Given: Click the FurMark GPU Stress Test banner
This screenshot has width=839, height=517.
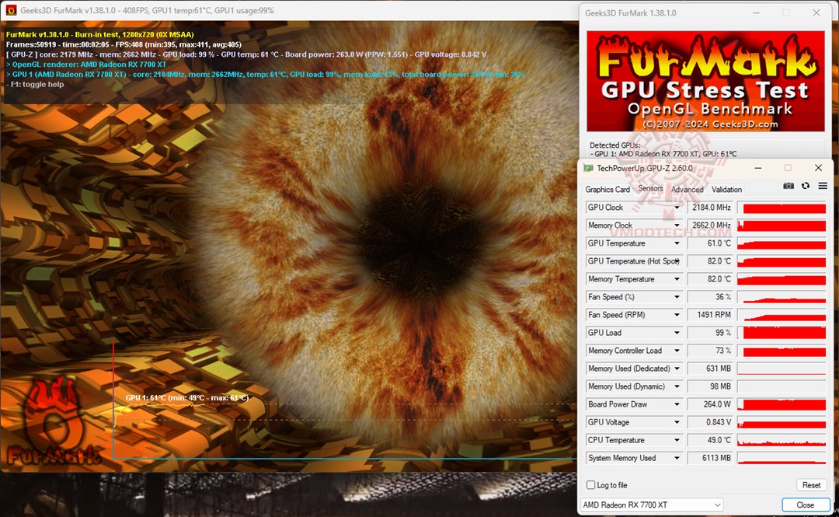Looking at the screenshot, I should pyautogui.click(x=705, y=81).
